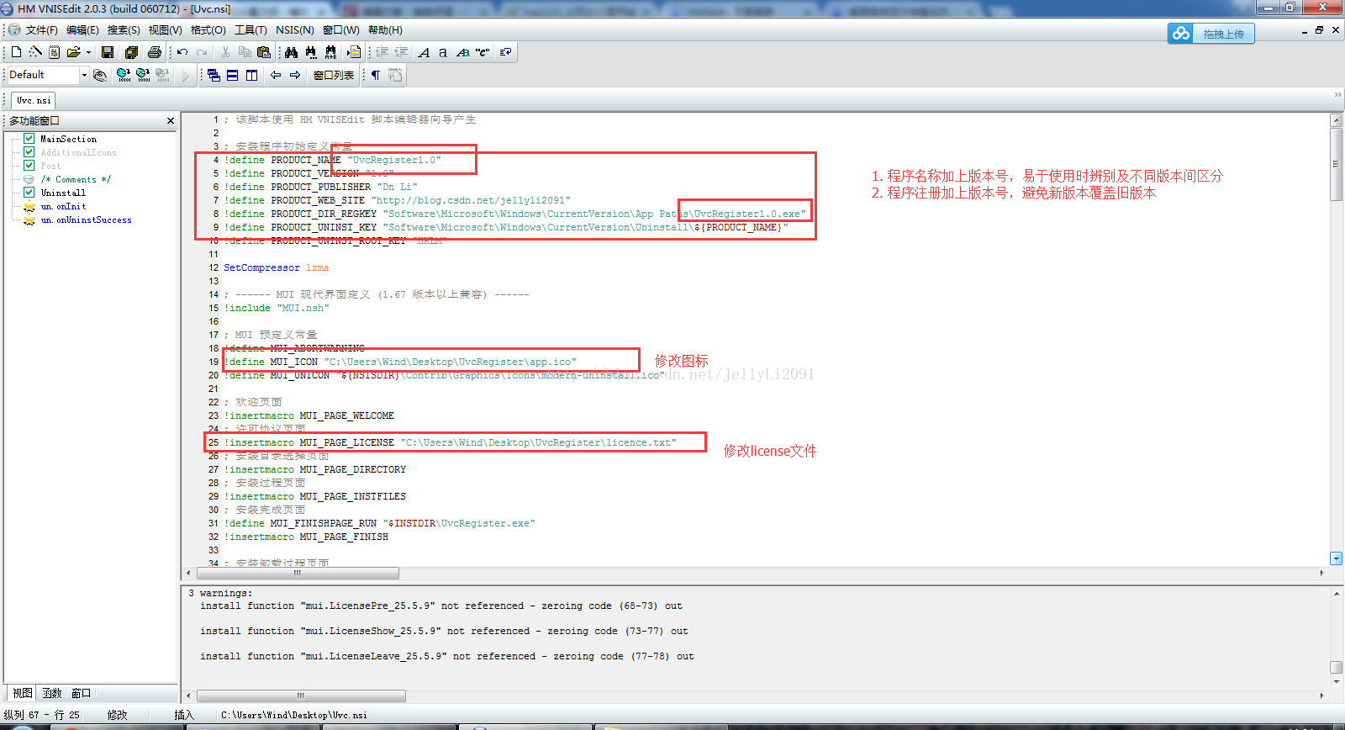Open the Find binoculars tool
This screenshot has height=730, width=1345.
[291, 52]
